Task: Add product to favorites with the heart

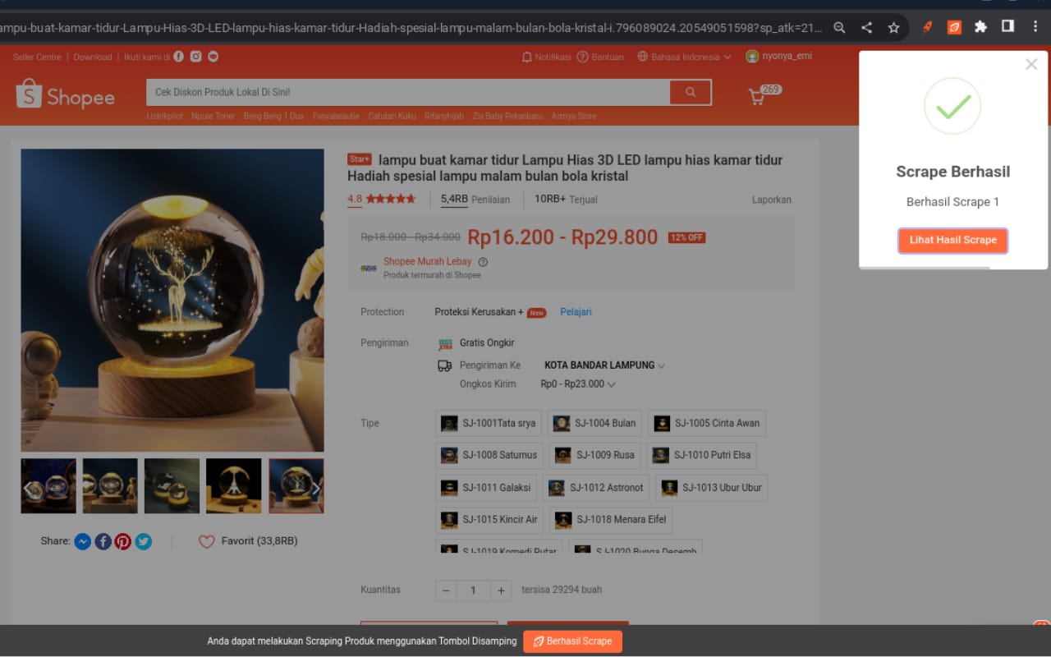Action: [x=206, y=542]
